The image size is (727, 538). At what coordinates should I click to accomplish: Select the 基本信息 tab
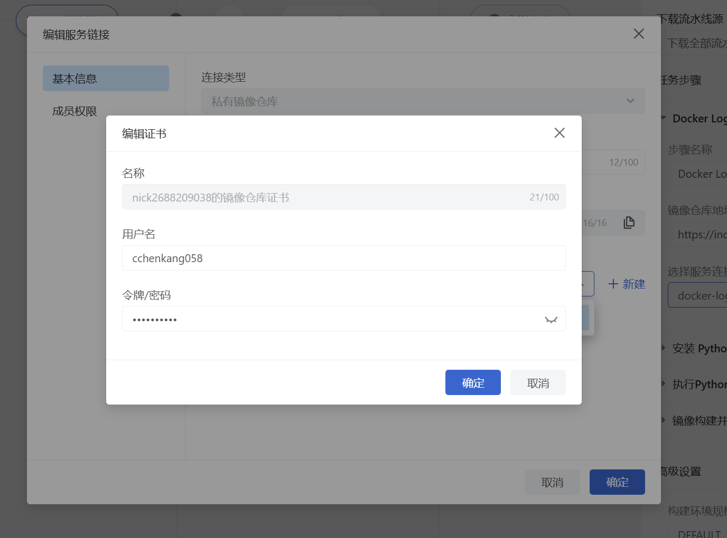(x=106, y=79)
